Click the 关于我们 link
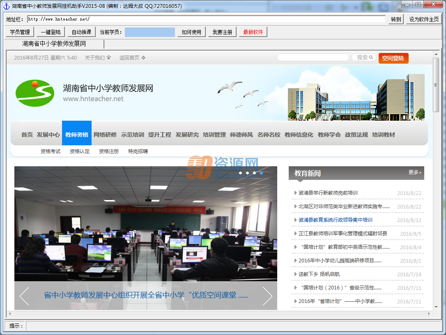Image resolution: width=446 pixels, height=335 pixels. 95,58
